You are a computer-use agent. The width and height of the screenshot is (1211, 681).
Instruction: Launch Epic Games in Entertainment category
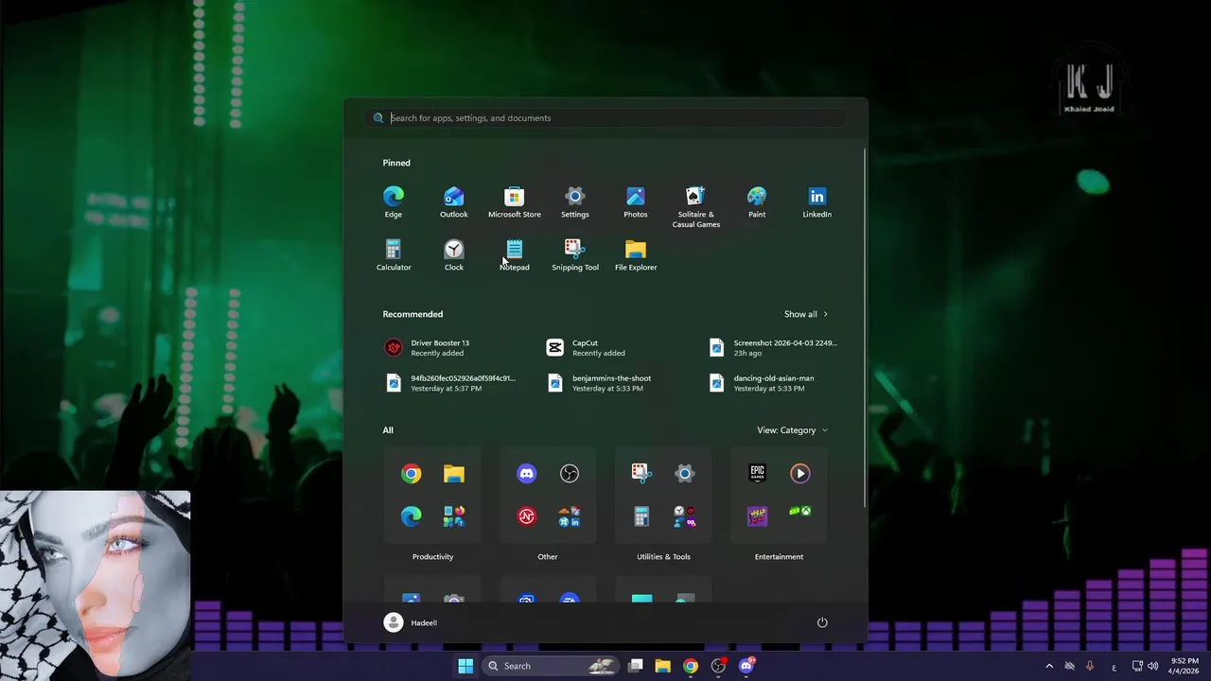tap(757, 474)
